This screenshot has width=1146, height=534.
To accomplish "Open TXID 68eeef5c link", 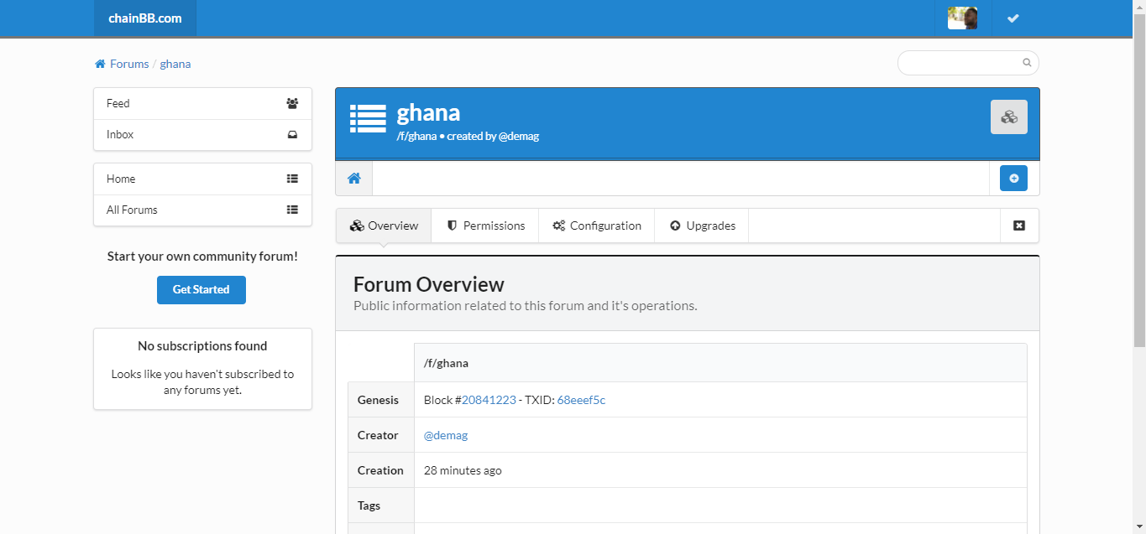I will point(581,400).
